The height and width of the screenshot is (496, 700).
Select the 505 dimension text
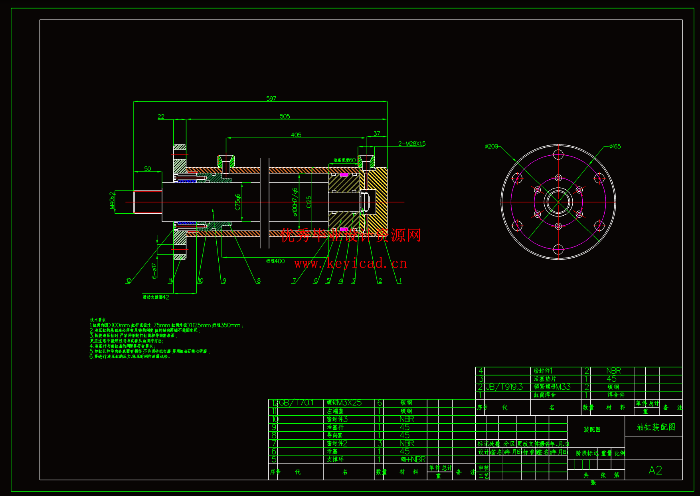click(x=285, y=116)
